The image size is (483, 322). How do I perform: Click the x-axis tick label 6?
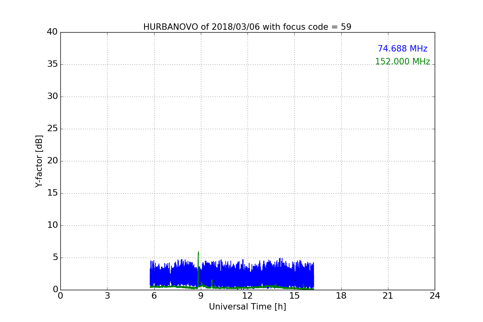coord(154,296)
